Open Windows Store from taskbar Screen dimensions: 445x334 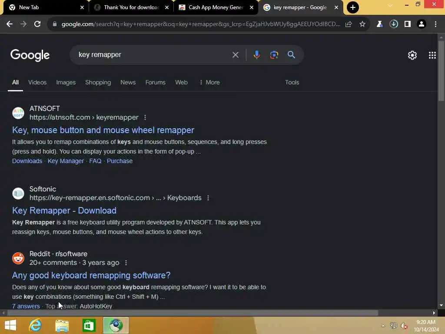[x=89, y=325]
